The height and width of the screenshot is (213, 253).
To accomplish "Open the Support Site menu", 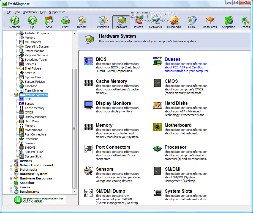I will pos(57,12).
